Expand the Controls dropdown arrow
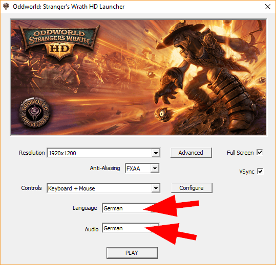Image resolution: width=276 pixels, height=265 pixels. tap(156, 188)
